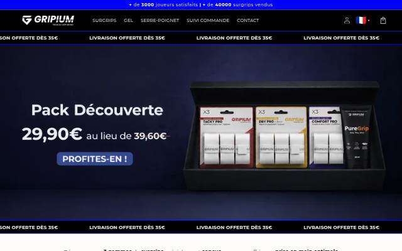Click the 40000 surgrips vendus announcement text
The height and width of the screenshot is (251, 402).
click(x=237, y=4)
